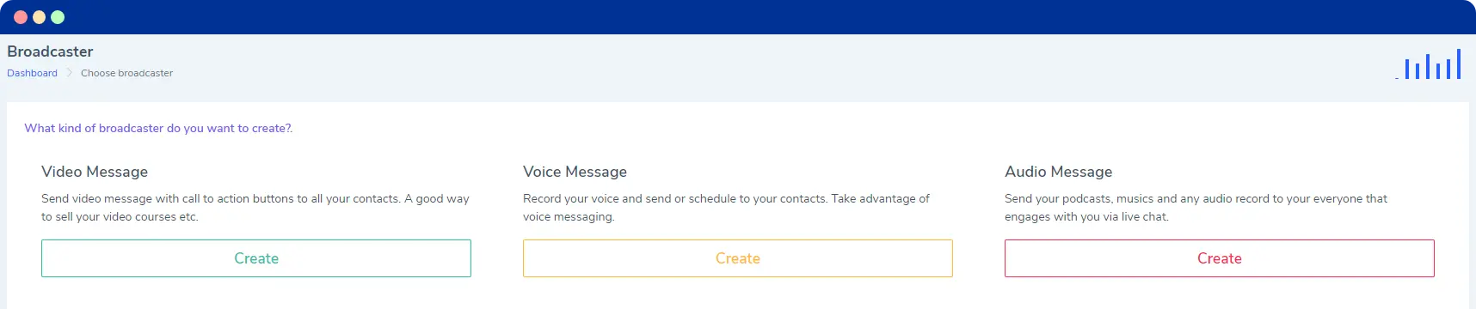Click the Broadcaster page title
The image size is (1476, 309).
click(50, 51)
